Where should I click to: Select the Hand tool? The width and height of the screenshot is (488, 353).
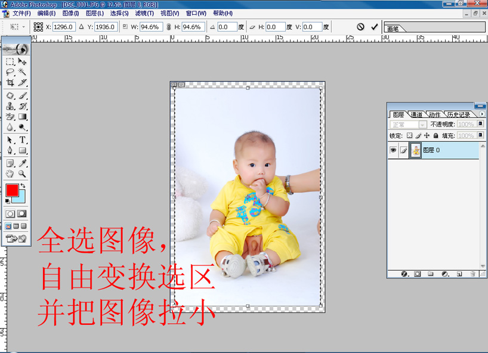[x=10, y=174]
